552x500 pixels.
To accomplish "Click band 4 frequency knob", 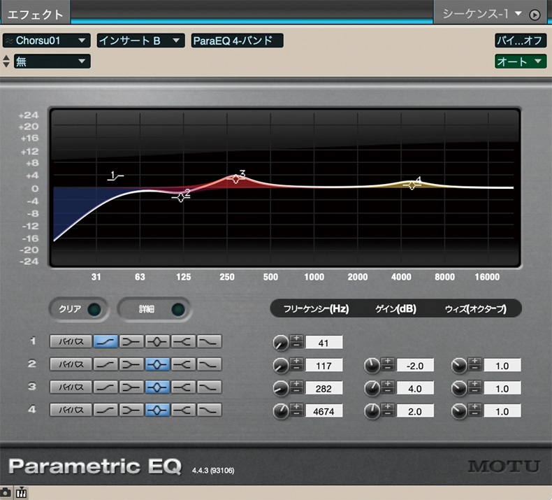I will pyautogui.click(x=281, y=412).
